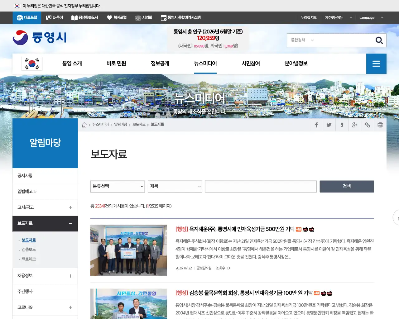The image size is (399, 319).
Task: Click 알림마당 breadcrumb link
Action: point(121,125)
